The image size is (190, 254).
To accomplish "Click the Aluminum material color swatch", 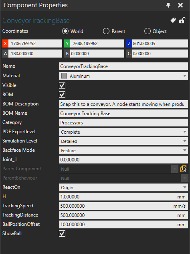I will click(x=64, y=76).
